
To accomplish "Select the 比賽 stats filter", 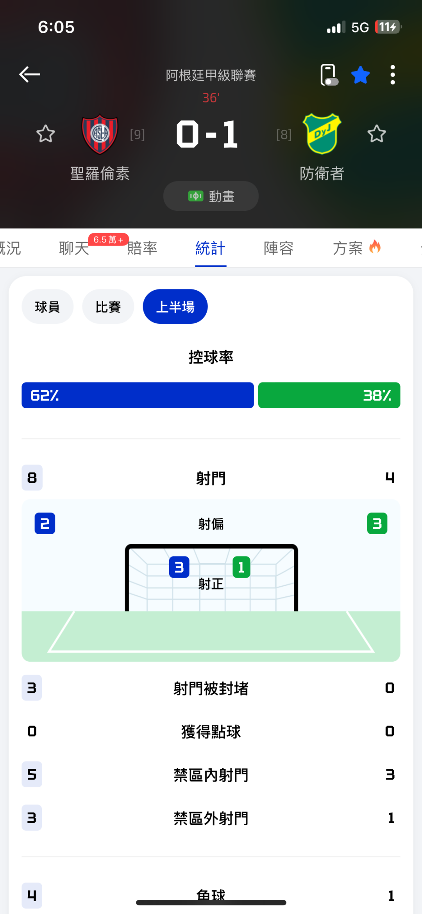I will point(108,307).
